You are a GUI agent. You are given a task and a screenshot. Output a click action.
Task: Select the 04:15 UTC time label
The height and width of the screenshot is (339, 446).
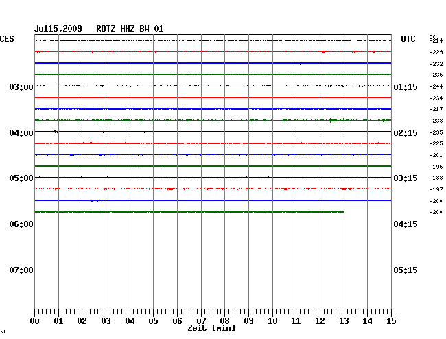(x=406, y=224)
